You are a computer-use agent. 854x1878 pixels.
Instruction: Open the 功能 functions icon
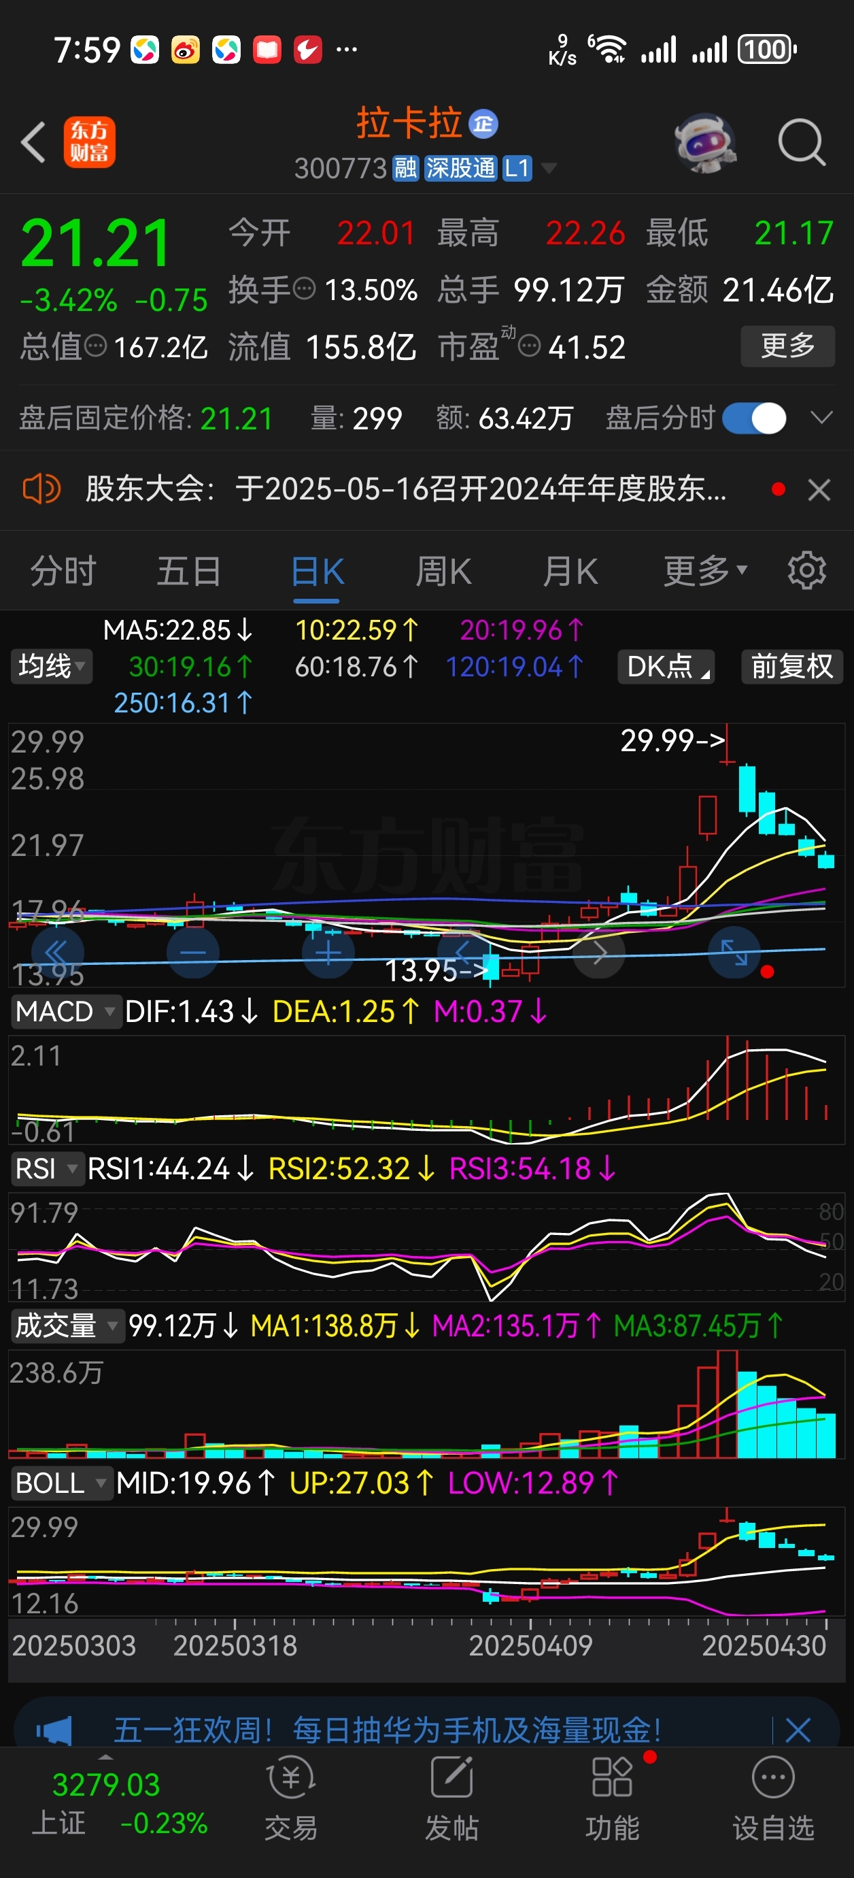(x=613, y=1798)
